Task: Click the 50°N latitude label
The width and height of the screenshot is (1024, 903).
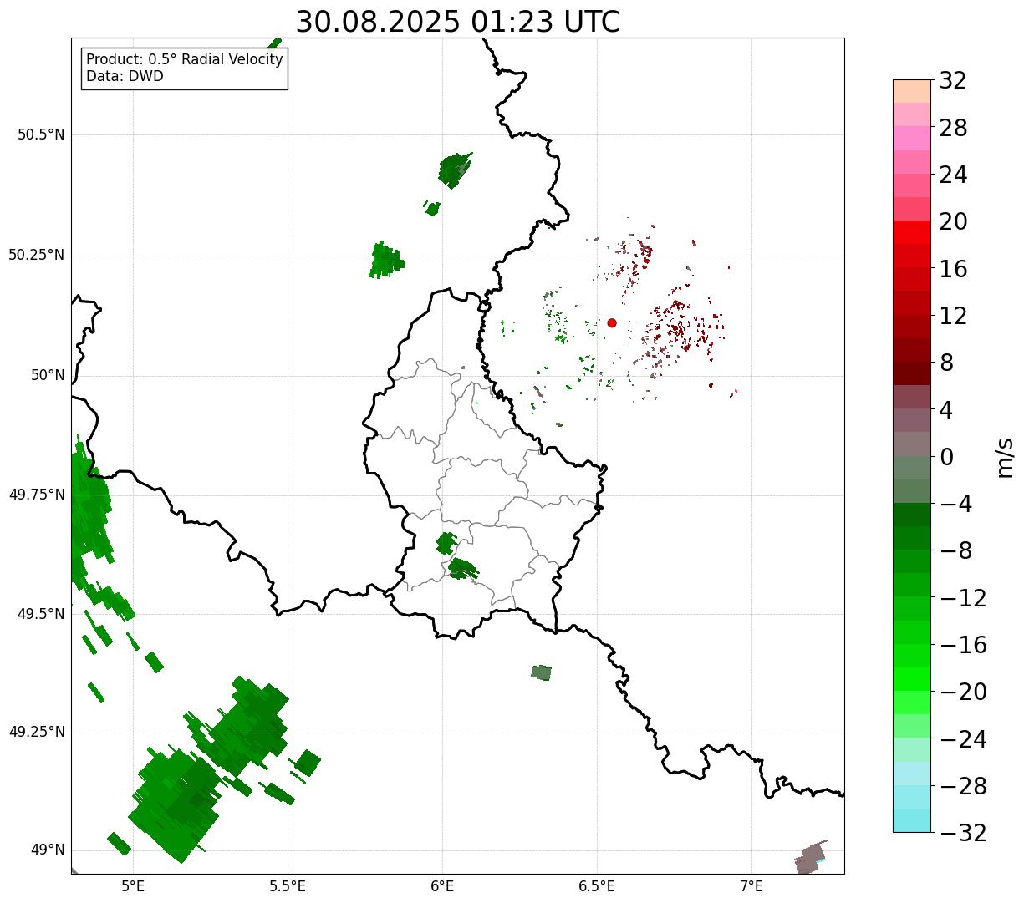Action: [48, 375]
